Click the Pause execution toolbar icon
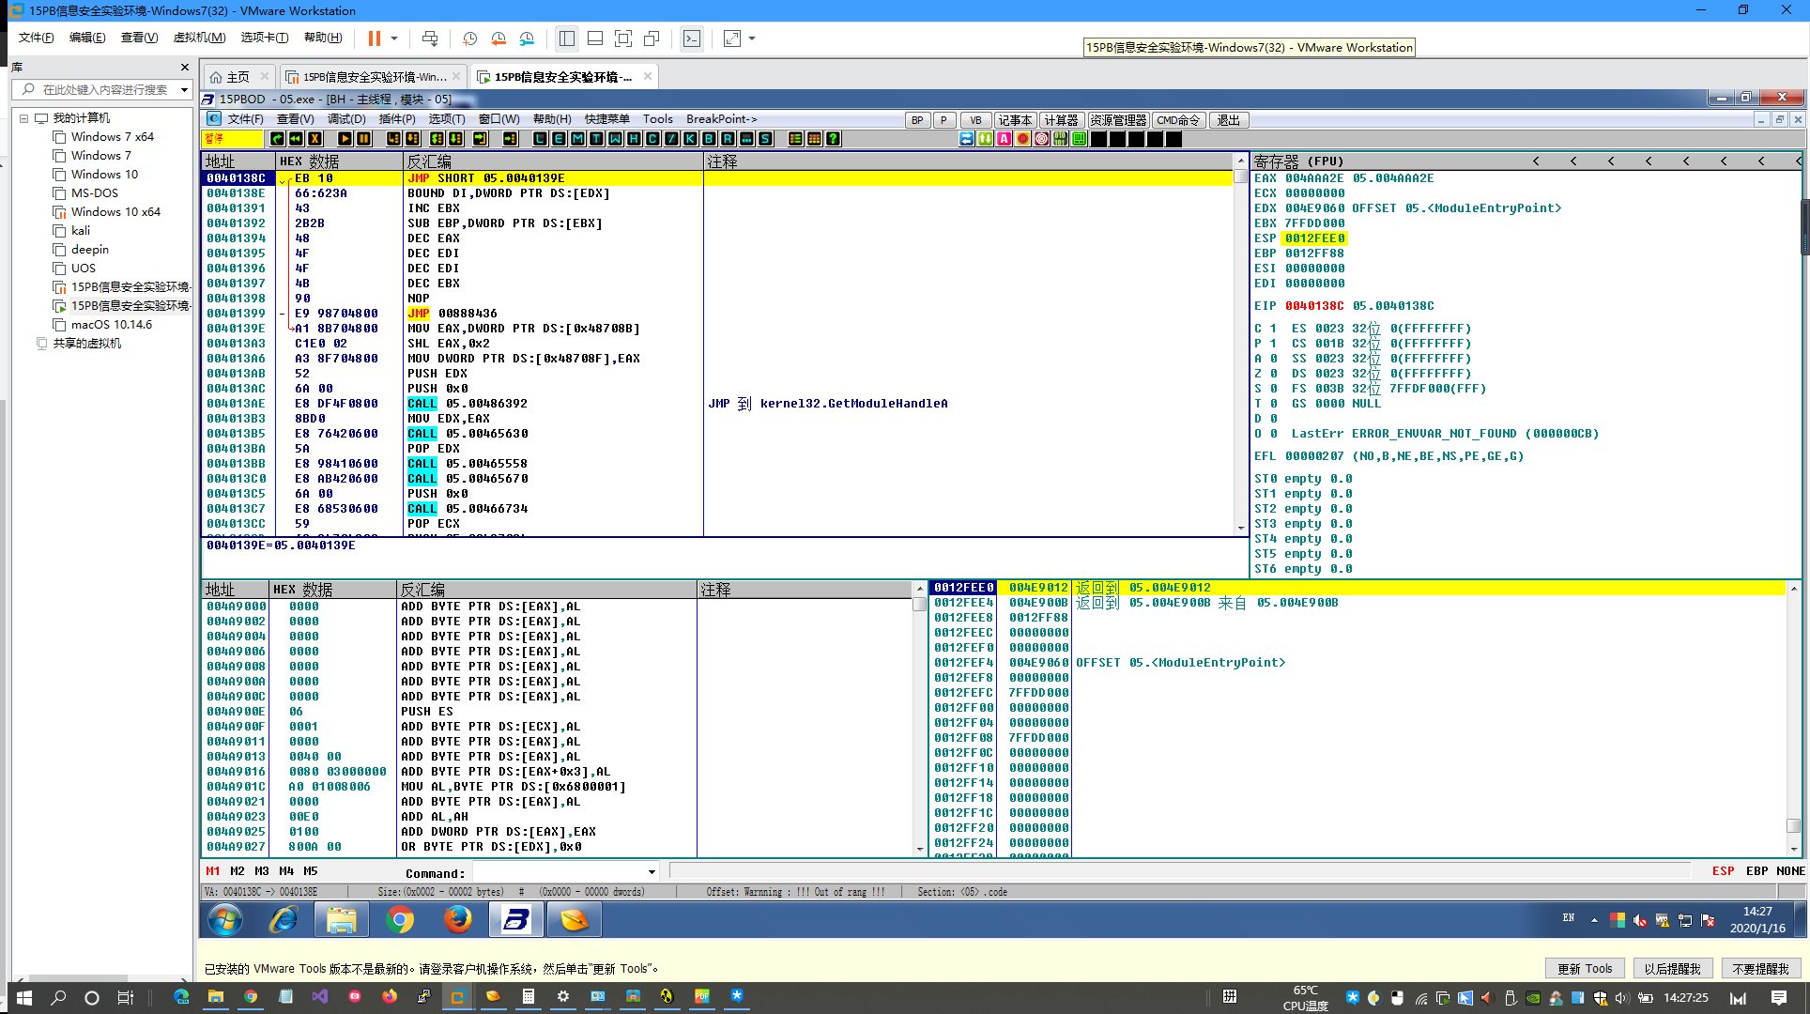This screenshot has height=1014, width=1810. coord(364,139)
